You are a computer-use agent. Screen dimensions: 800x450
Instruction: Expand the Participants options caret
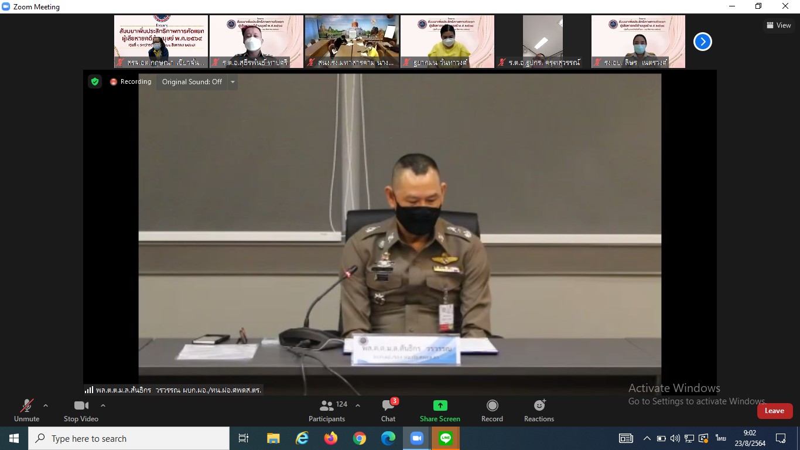pyautogui.click(x=358, y=405)
